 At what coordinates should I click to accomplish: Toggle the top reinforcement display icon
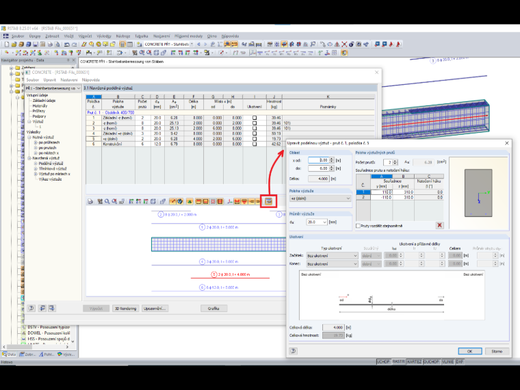198,202
